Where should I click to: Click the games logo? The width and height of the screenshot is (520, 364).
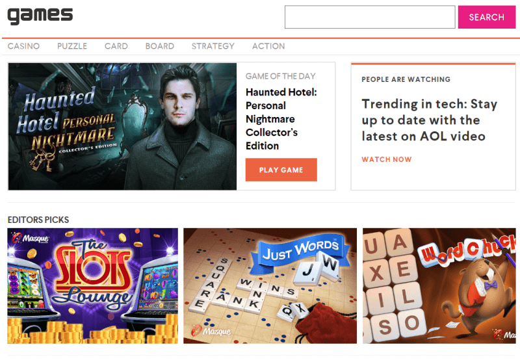click(x=40, y=16)
